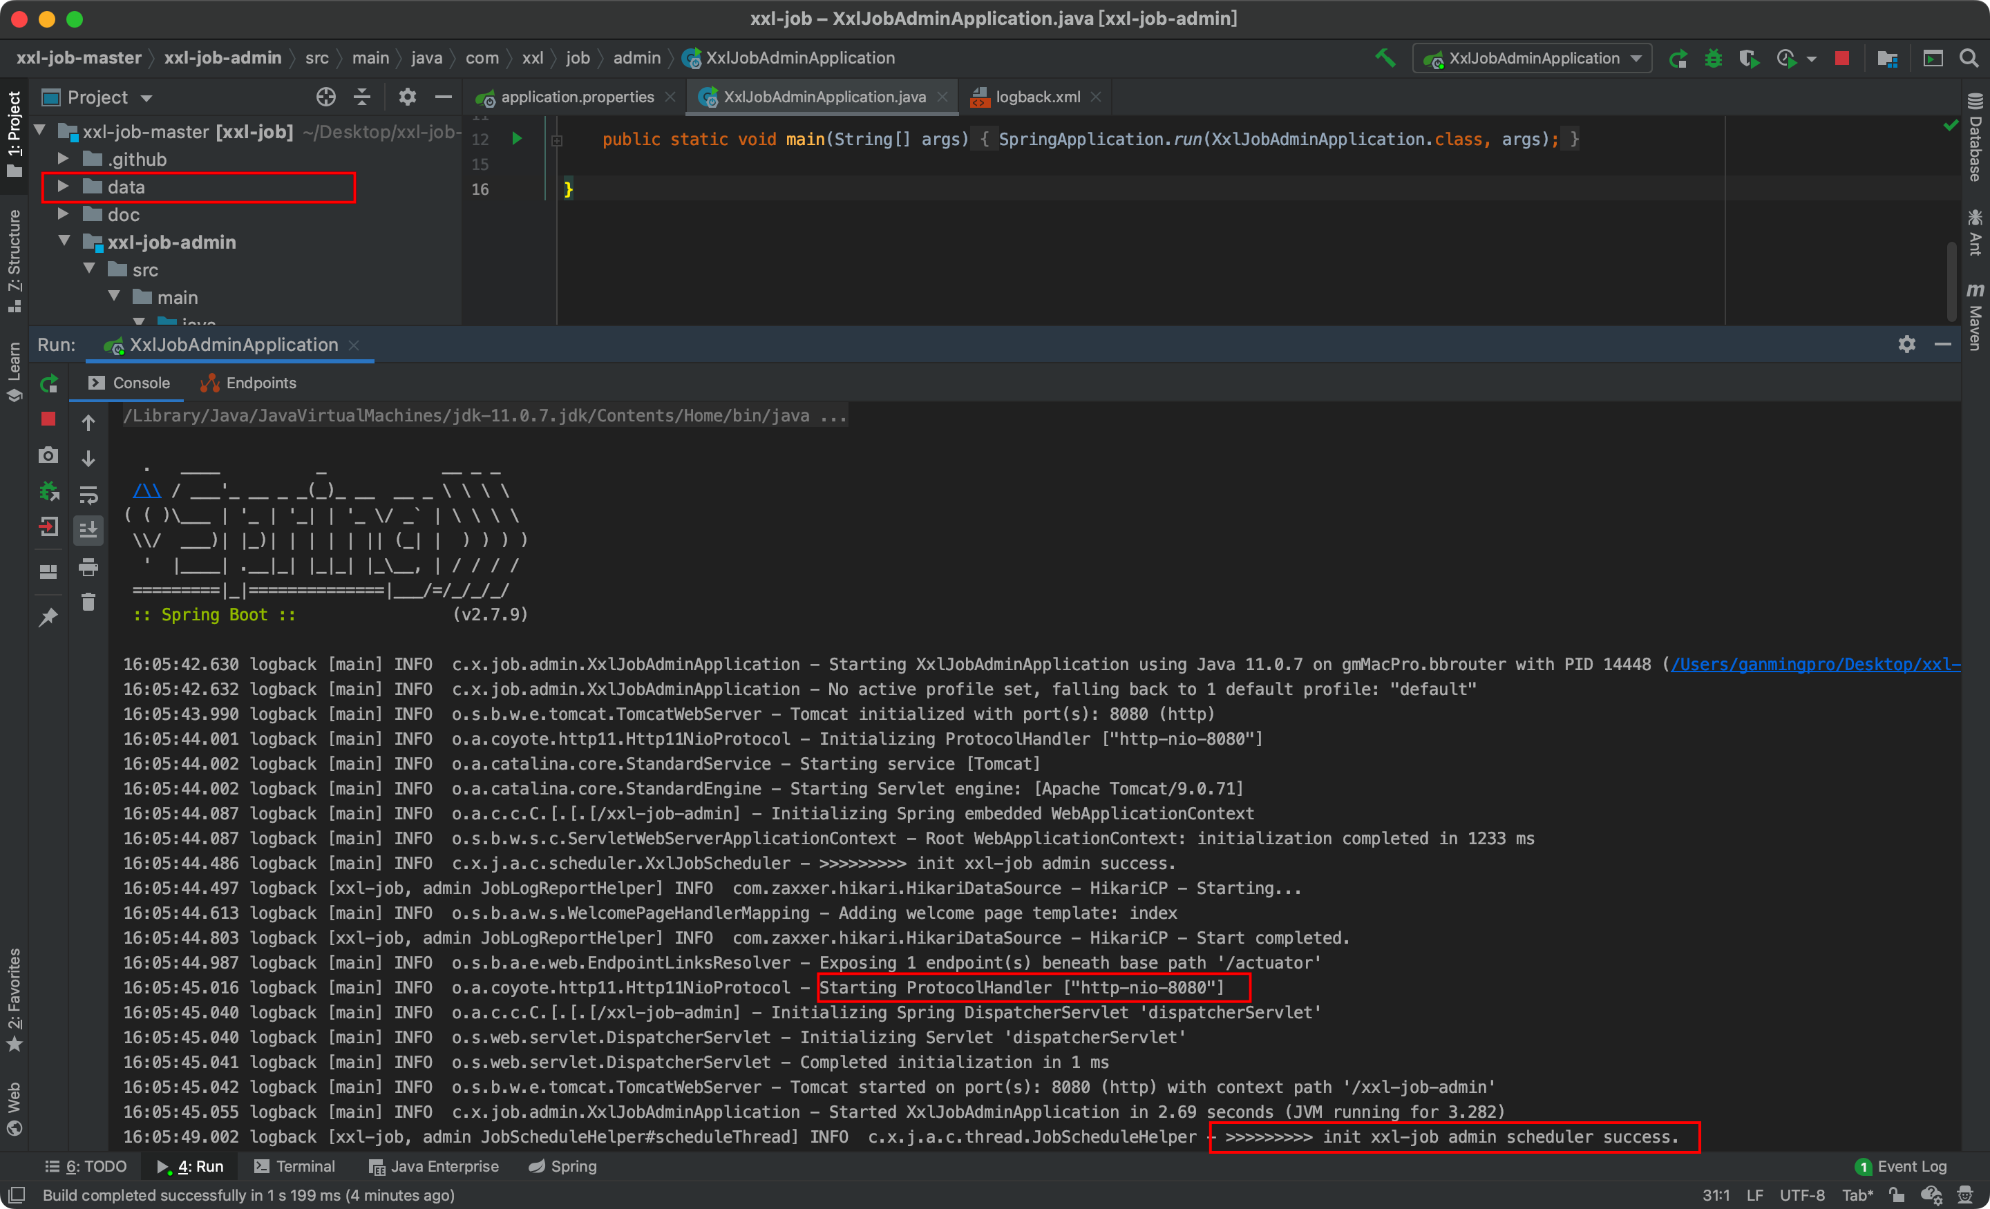Screen dimensions: 1990x1209
Task: Rerun from the Run panel sidebar
Action: (48, 383)
